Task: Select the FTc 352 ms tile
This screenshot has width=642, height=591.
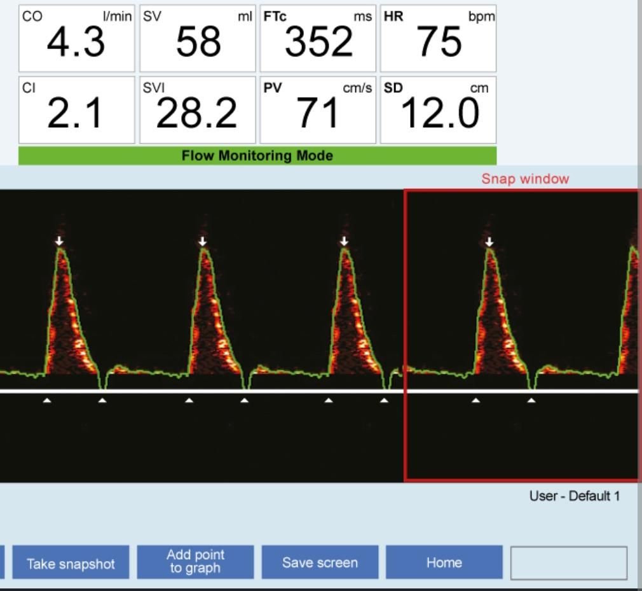Action: pos(318,39)
